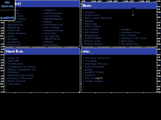Image resolution: width=161 pixels, height=120 pixels.
Task: Open Hubert Industries site link
Action: pyautogui.click(x=17, y=33)
